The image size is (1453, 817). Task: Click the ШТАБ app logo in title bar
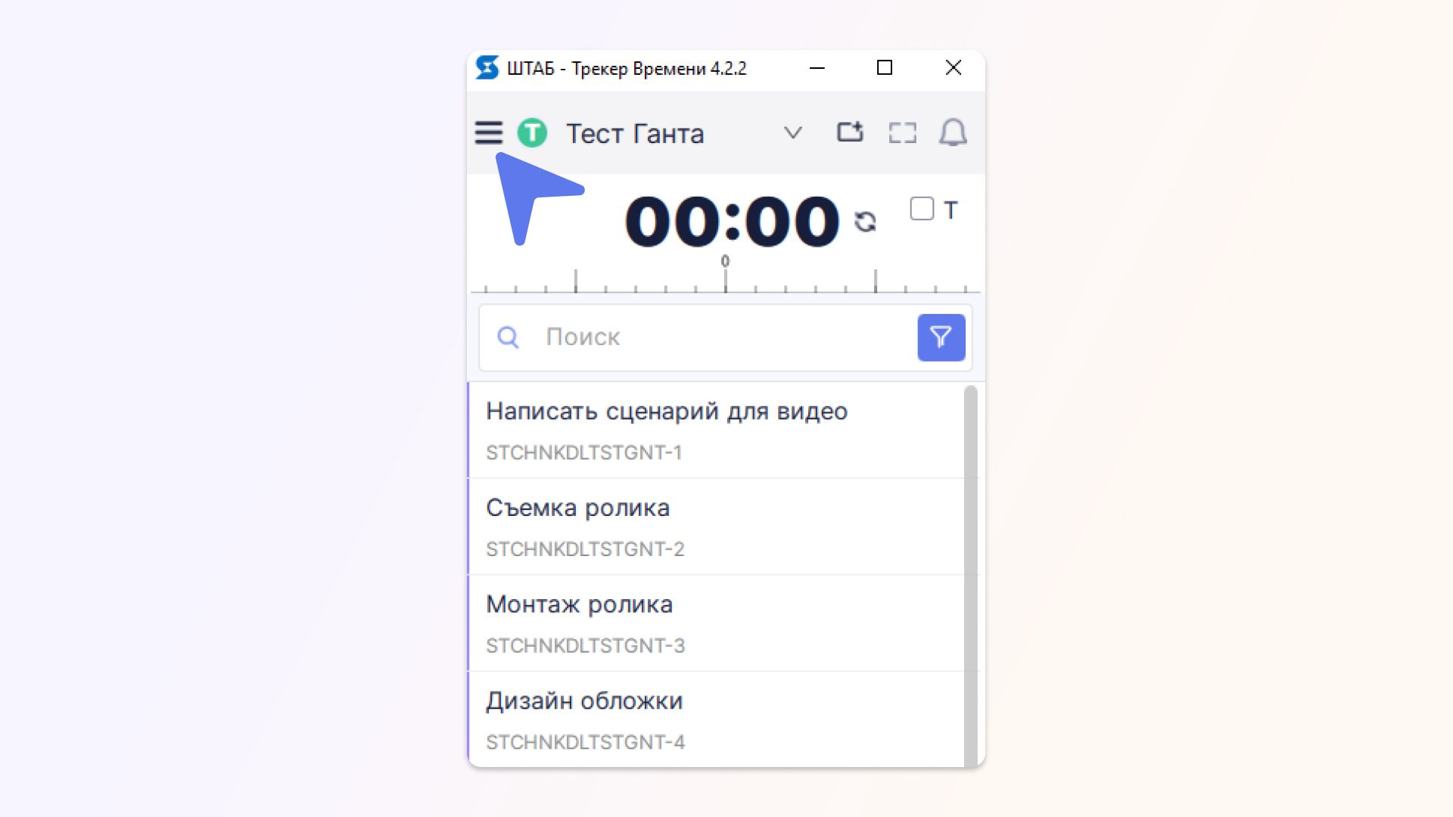click(487, 68)
